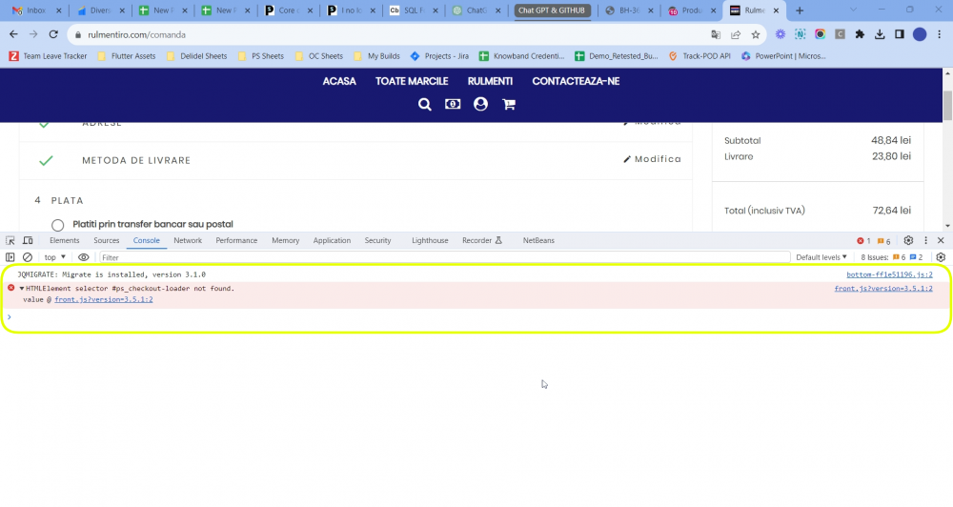Open the Application panel tab
Image resolution: width=953 pixels, height=507 pixels.
332,241
